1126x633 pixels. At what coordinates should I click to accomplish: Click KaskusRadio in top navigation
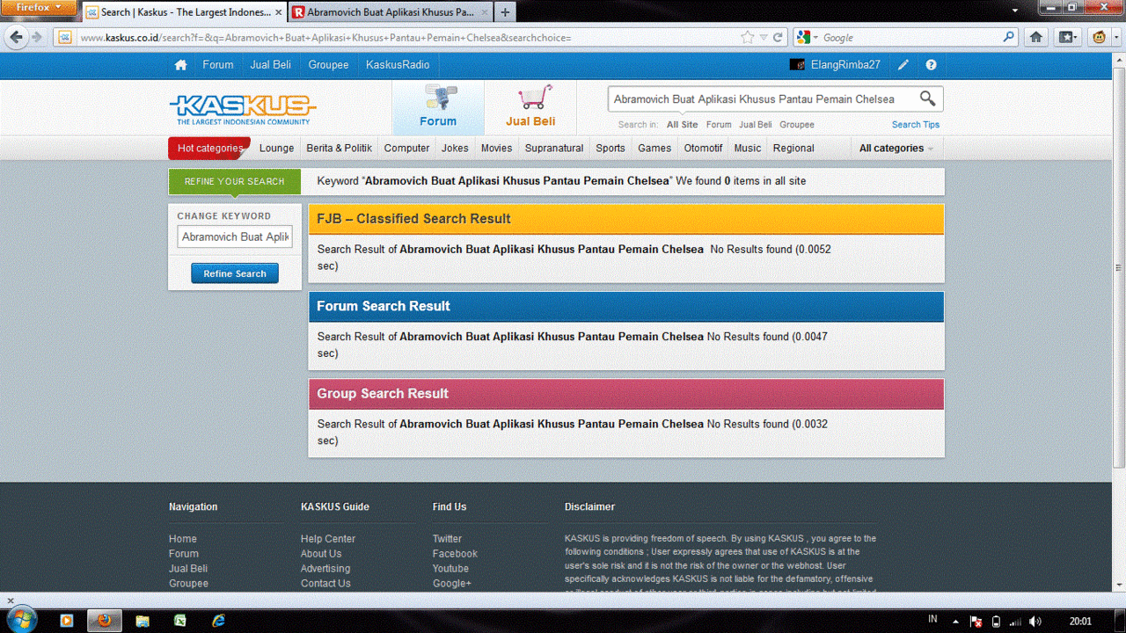398,65
